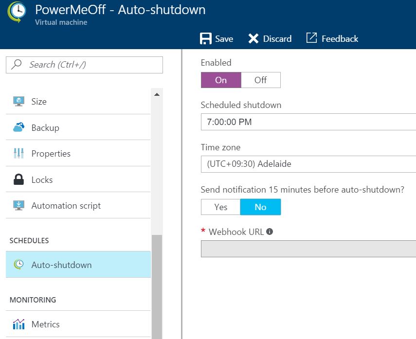
Task: Click the search magnifier icon
Action: click(x=17, y=64)
